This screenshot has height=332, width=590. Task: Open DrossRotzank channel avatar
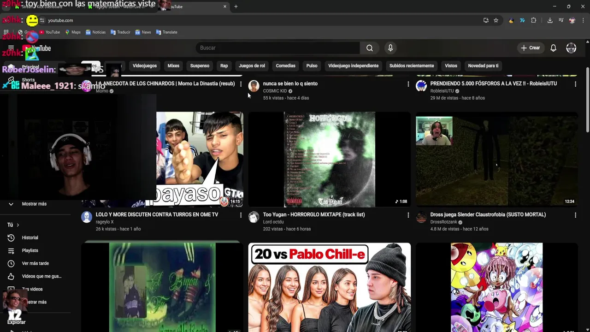(x=421, y=217)
